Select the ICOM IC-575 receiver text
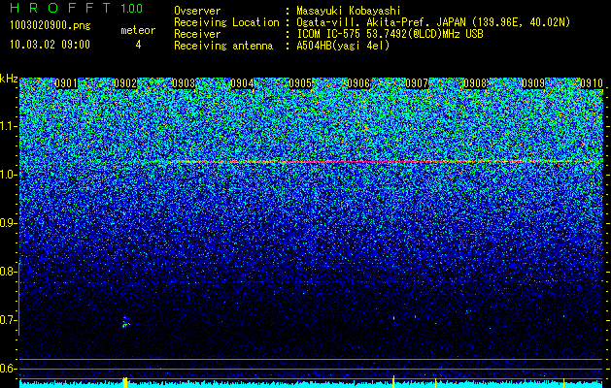This screenshot has width=611, height=388. point(390,34)
